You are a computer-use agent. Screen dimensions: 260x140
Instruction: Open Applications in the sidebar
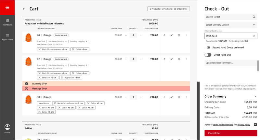coord(7,37)
